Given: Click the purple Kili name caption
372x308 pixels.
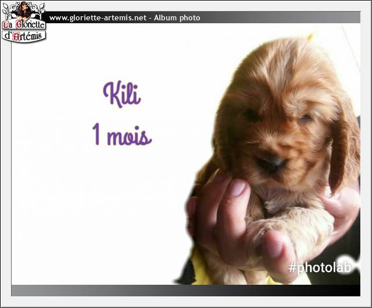Looking at the screenshot, I should click(x=121, y=94).
